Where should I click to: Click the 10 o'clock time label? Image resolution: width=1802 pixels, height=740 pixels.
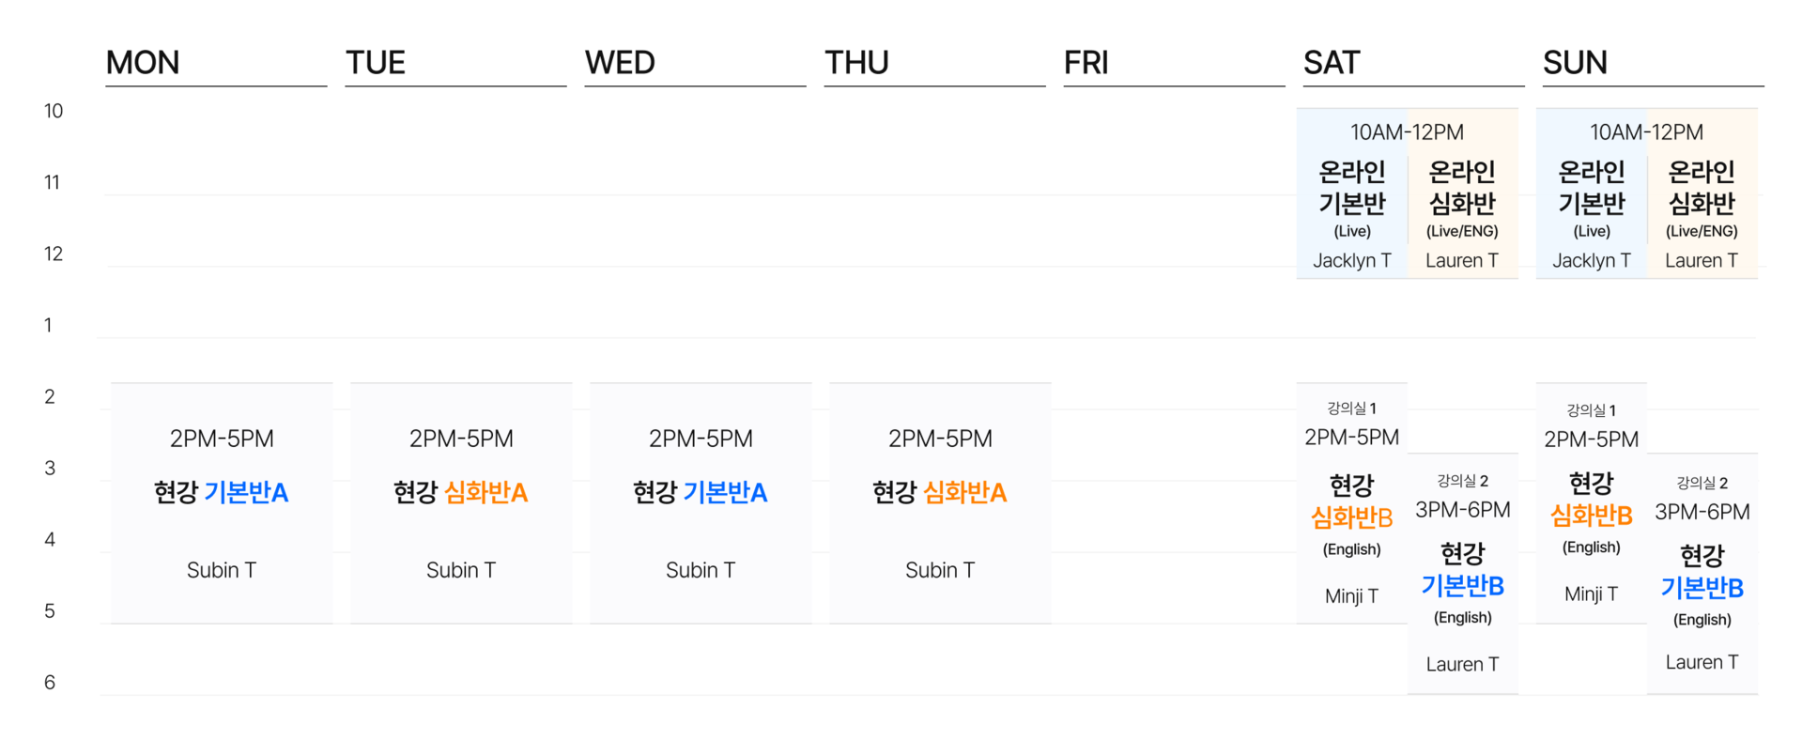54,111
